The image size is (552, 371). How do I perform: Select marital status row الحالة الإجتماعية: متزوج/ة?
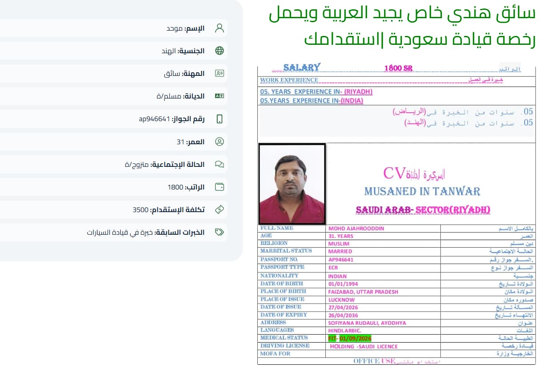114,165
